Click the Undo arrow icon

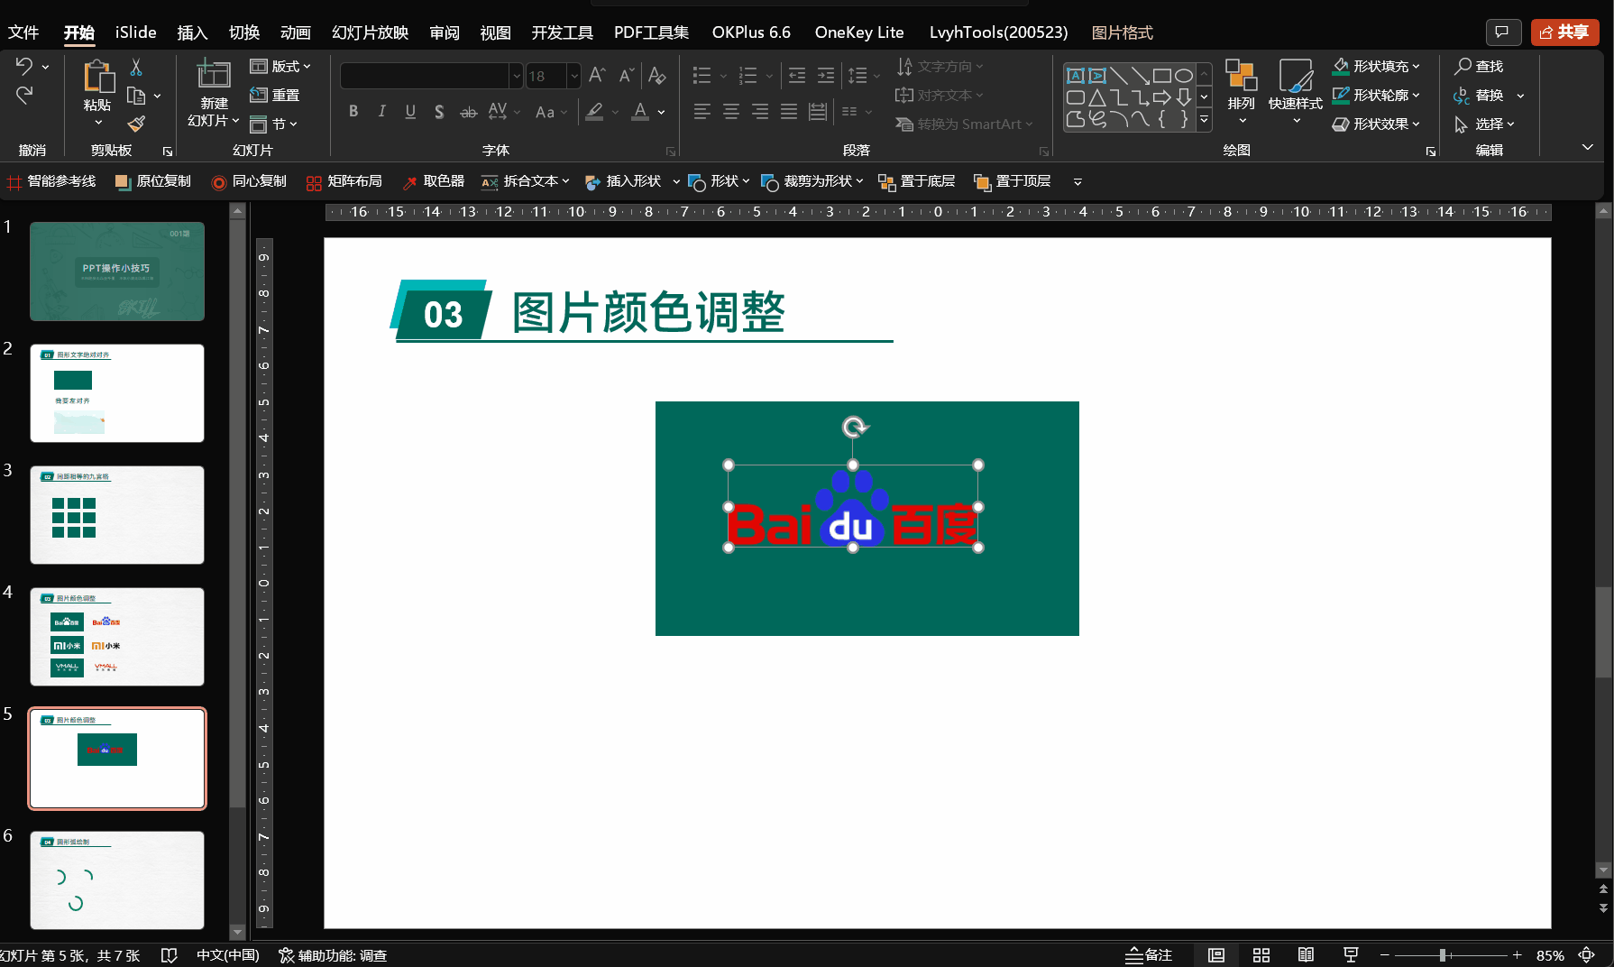(x=24, y=66)
